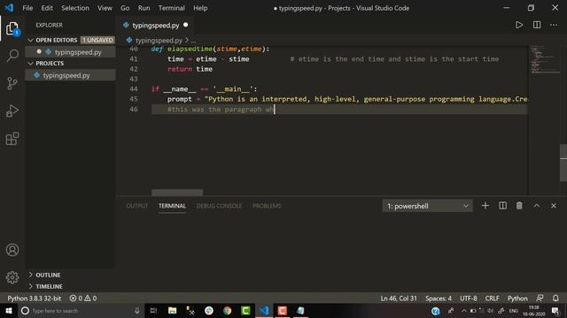This screenshot has height=318, width=567.
Task: Open the Search view in activity bar
Action: [x=12, y=55]
